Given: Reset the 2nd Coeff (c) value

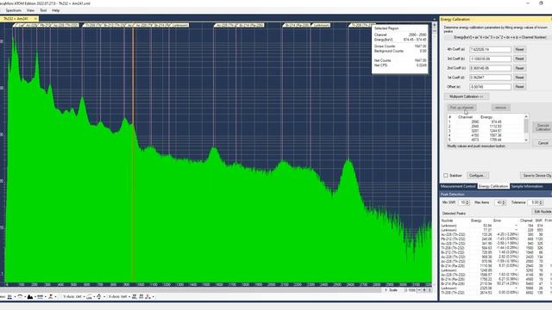Looking at the screenshot, I should [519, 68].
